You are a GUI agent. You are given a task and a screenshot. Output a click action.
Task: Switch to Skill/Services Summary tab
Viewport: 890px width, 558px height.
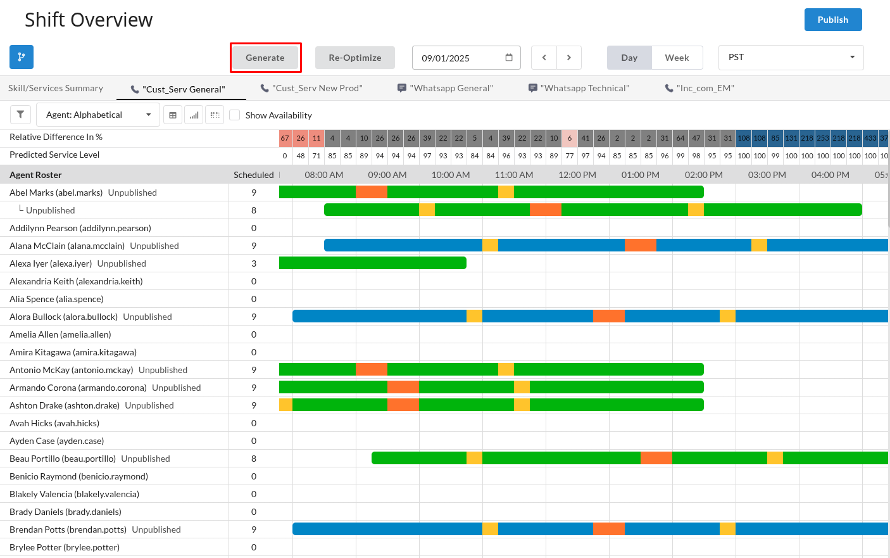56,88
